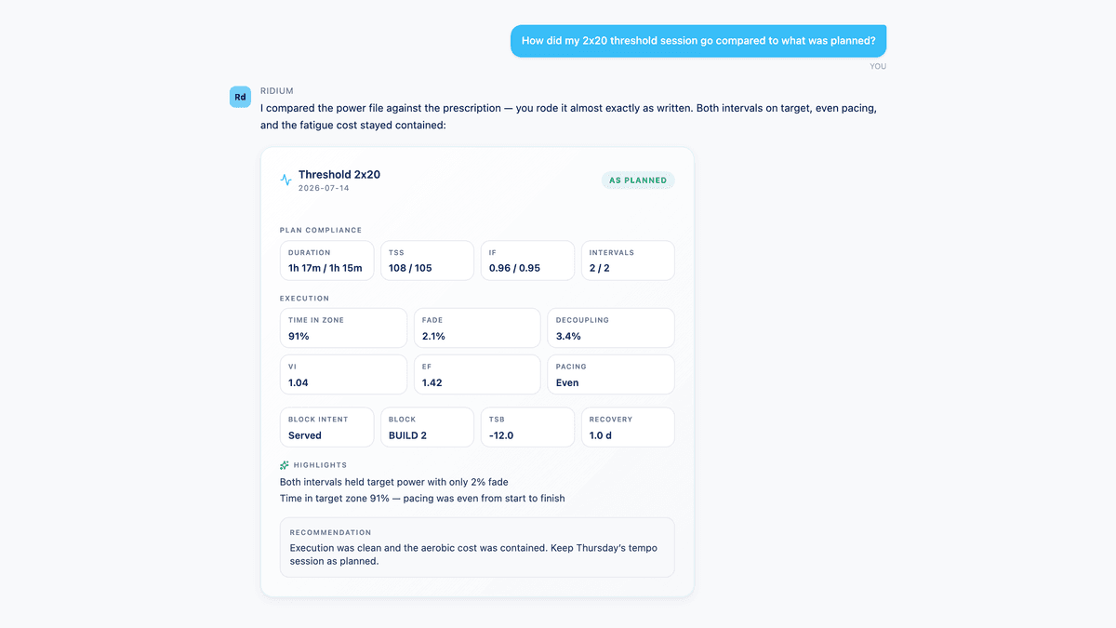Select the Time in Zone 91% tile
The image size is (1116, 628).
pos(343,328)
